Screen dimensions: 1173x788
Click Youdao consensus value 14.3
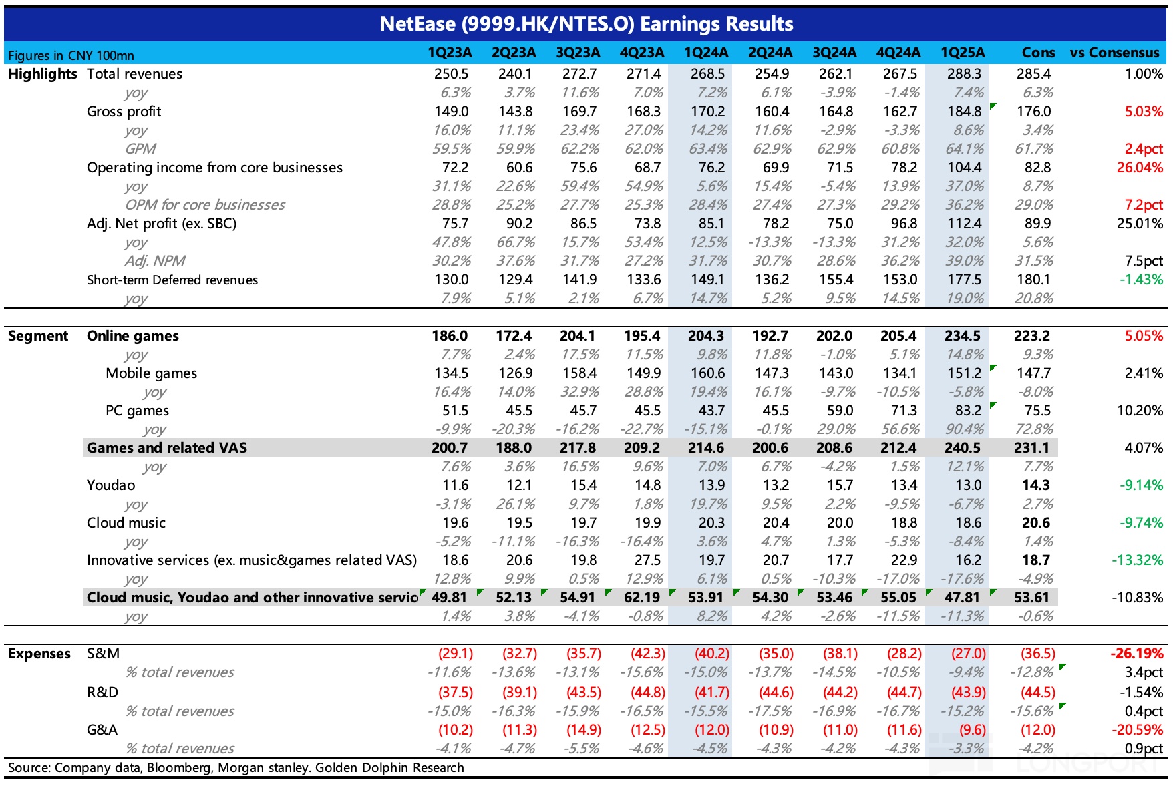tap(1036, 485)
